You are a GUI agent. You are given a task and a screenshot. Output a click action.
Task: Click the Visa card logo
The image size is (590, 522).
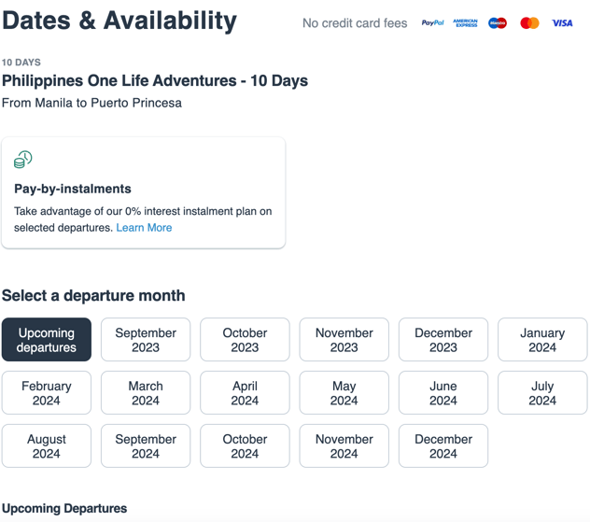(x=562, y=23)
